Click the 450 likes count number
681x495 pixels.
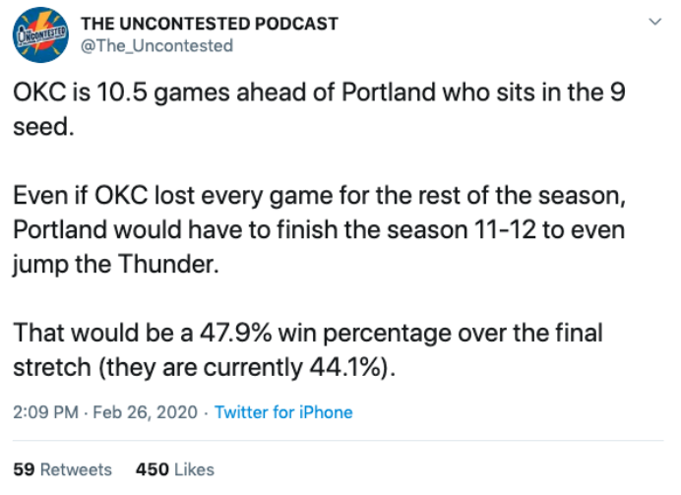tap(153, 469)
